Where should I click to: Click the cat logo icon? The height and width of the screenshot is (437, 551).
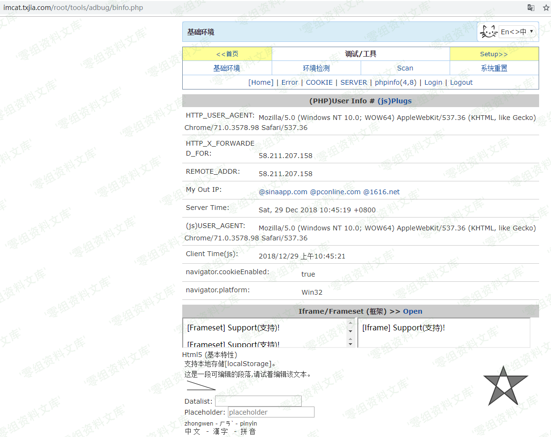[x=489, y=32]
